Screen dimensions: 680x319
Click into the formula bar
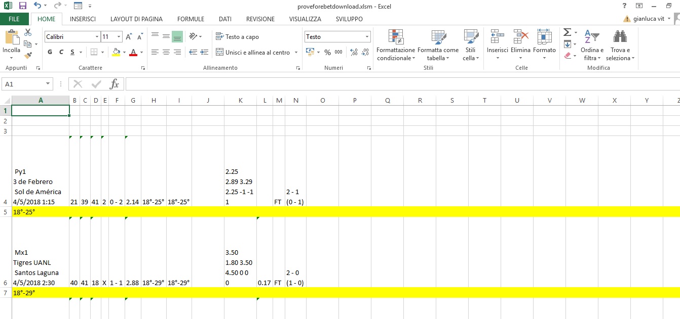click(x=402, y=84)
